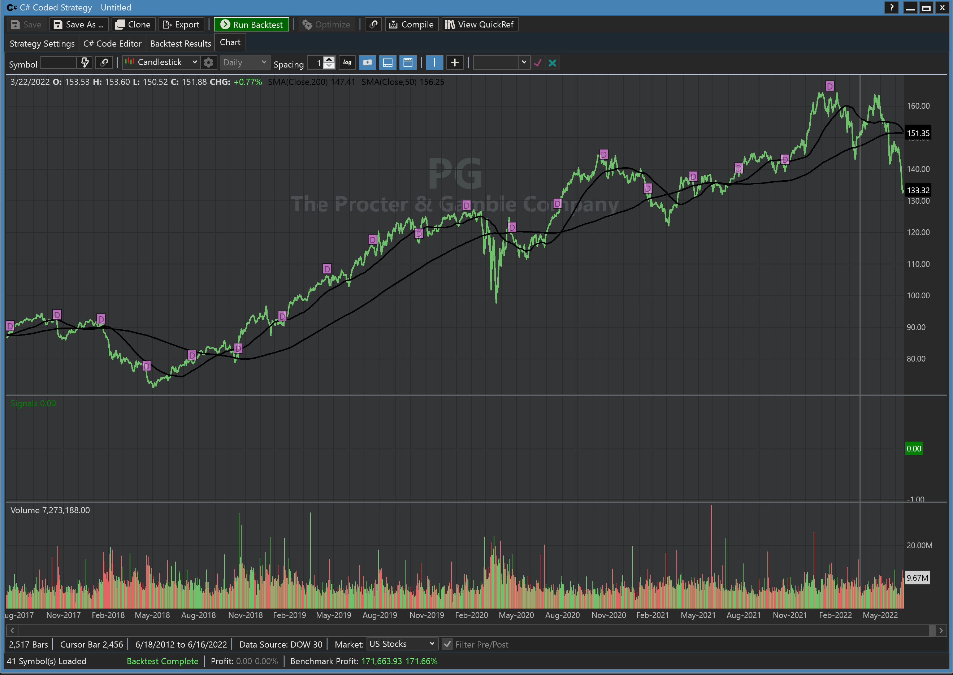Click the Optimize button

pos(326,25)
